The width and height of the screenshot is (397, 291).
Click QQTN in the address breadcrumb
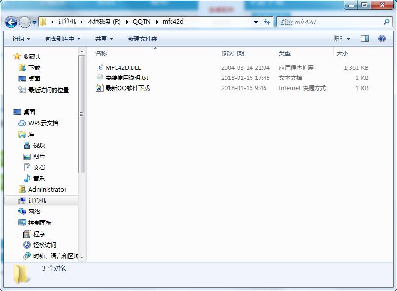click(x=142, y=22)
